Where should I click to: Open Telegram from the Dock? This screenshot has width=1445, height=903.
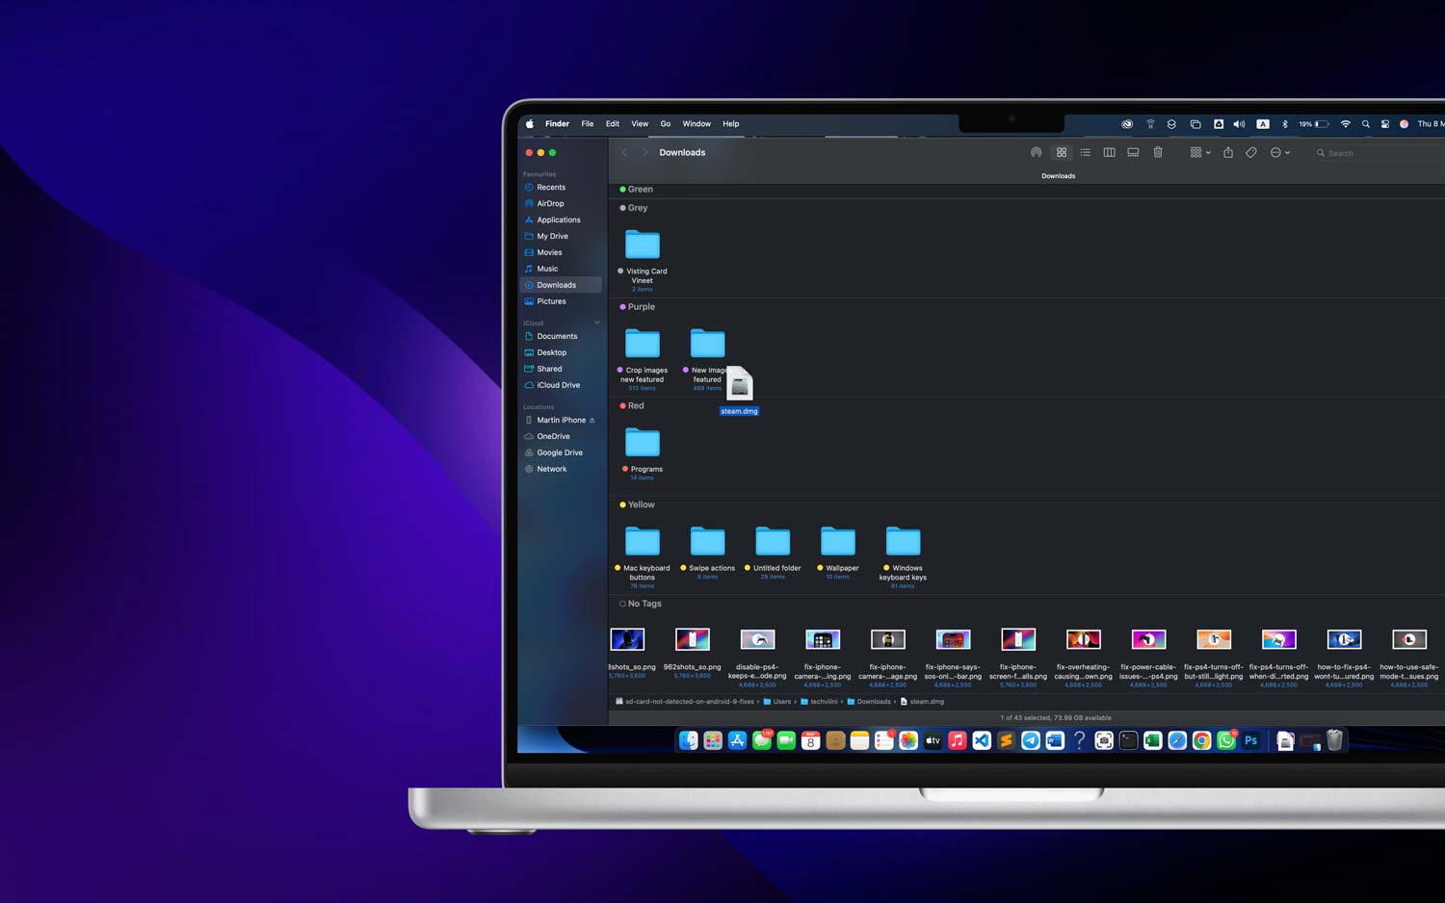tap(1031, 740)
